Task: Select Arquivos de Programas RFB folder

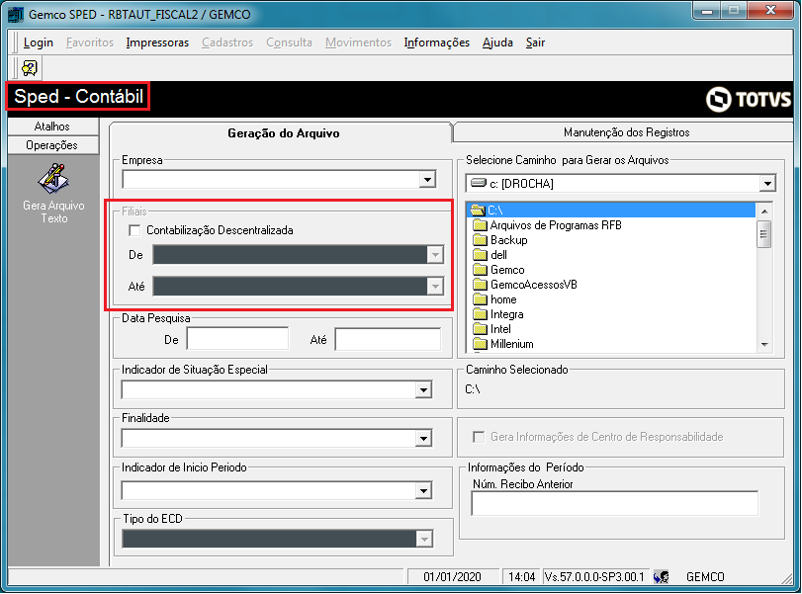Action: [556, 225]
